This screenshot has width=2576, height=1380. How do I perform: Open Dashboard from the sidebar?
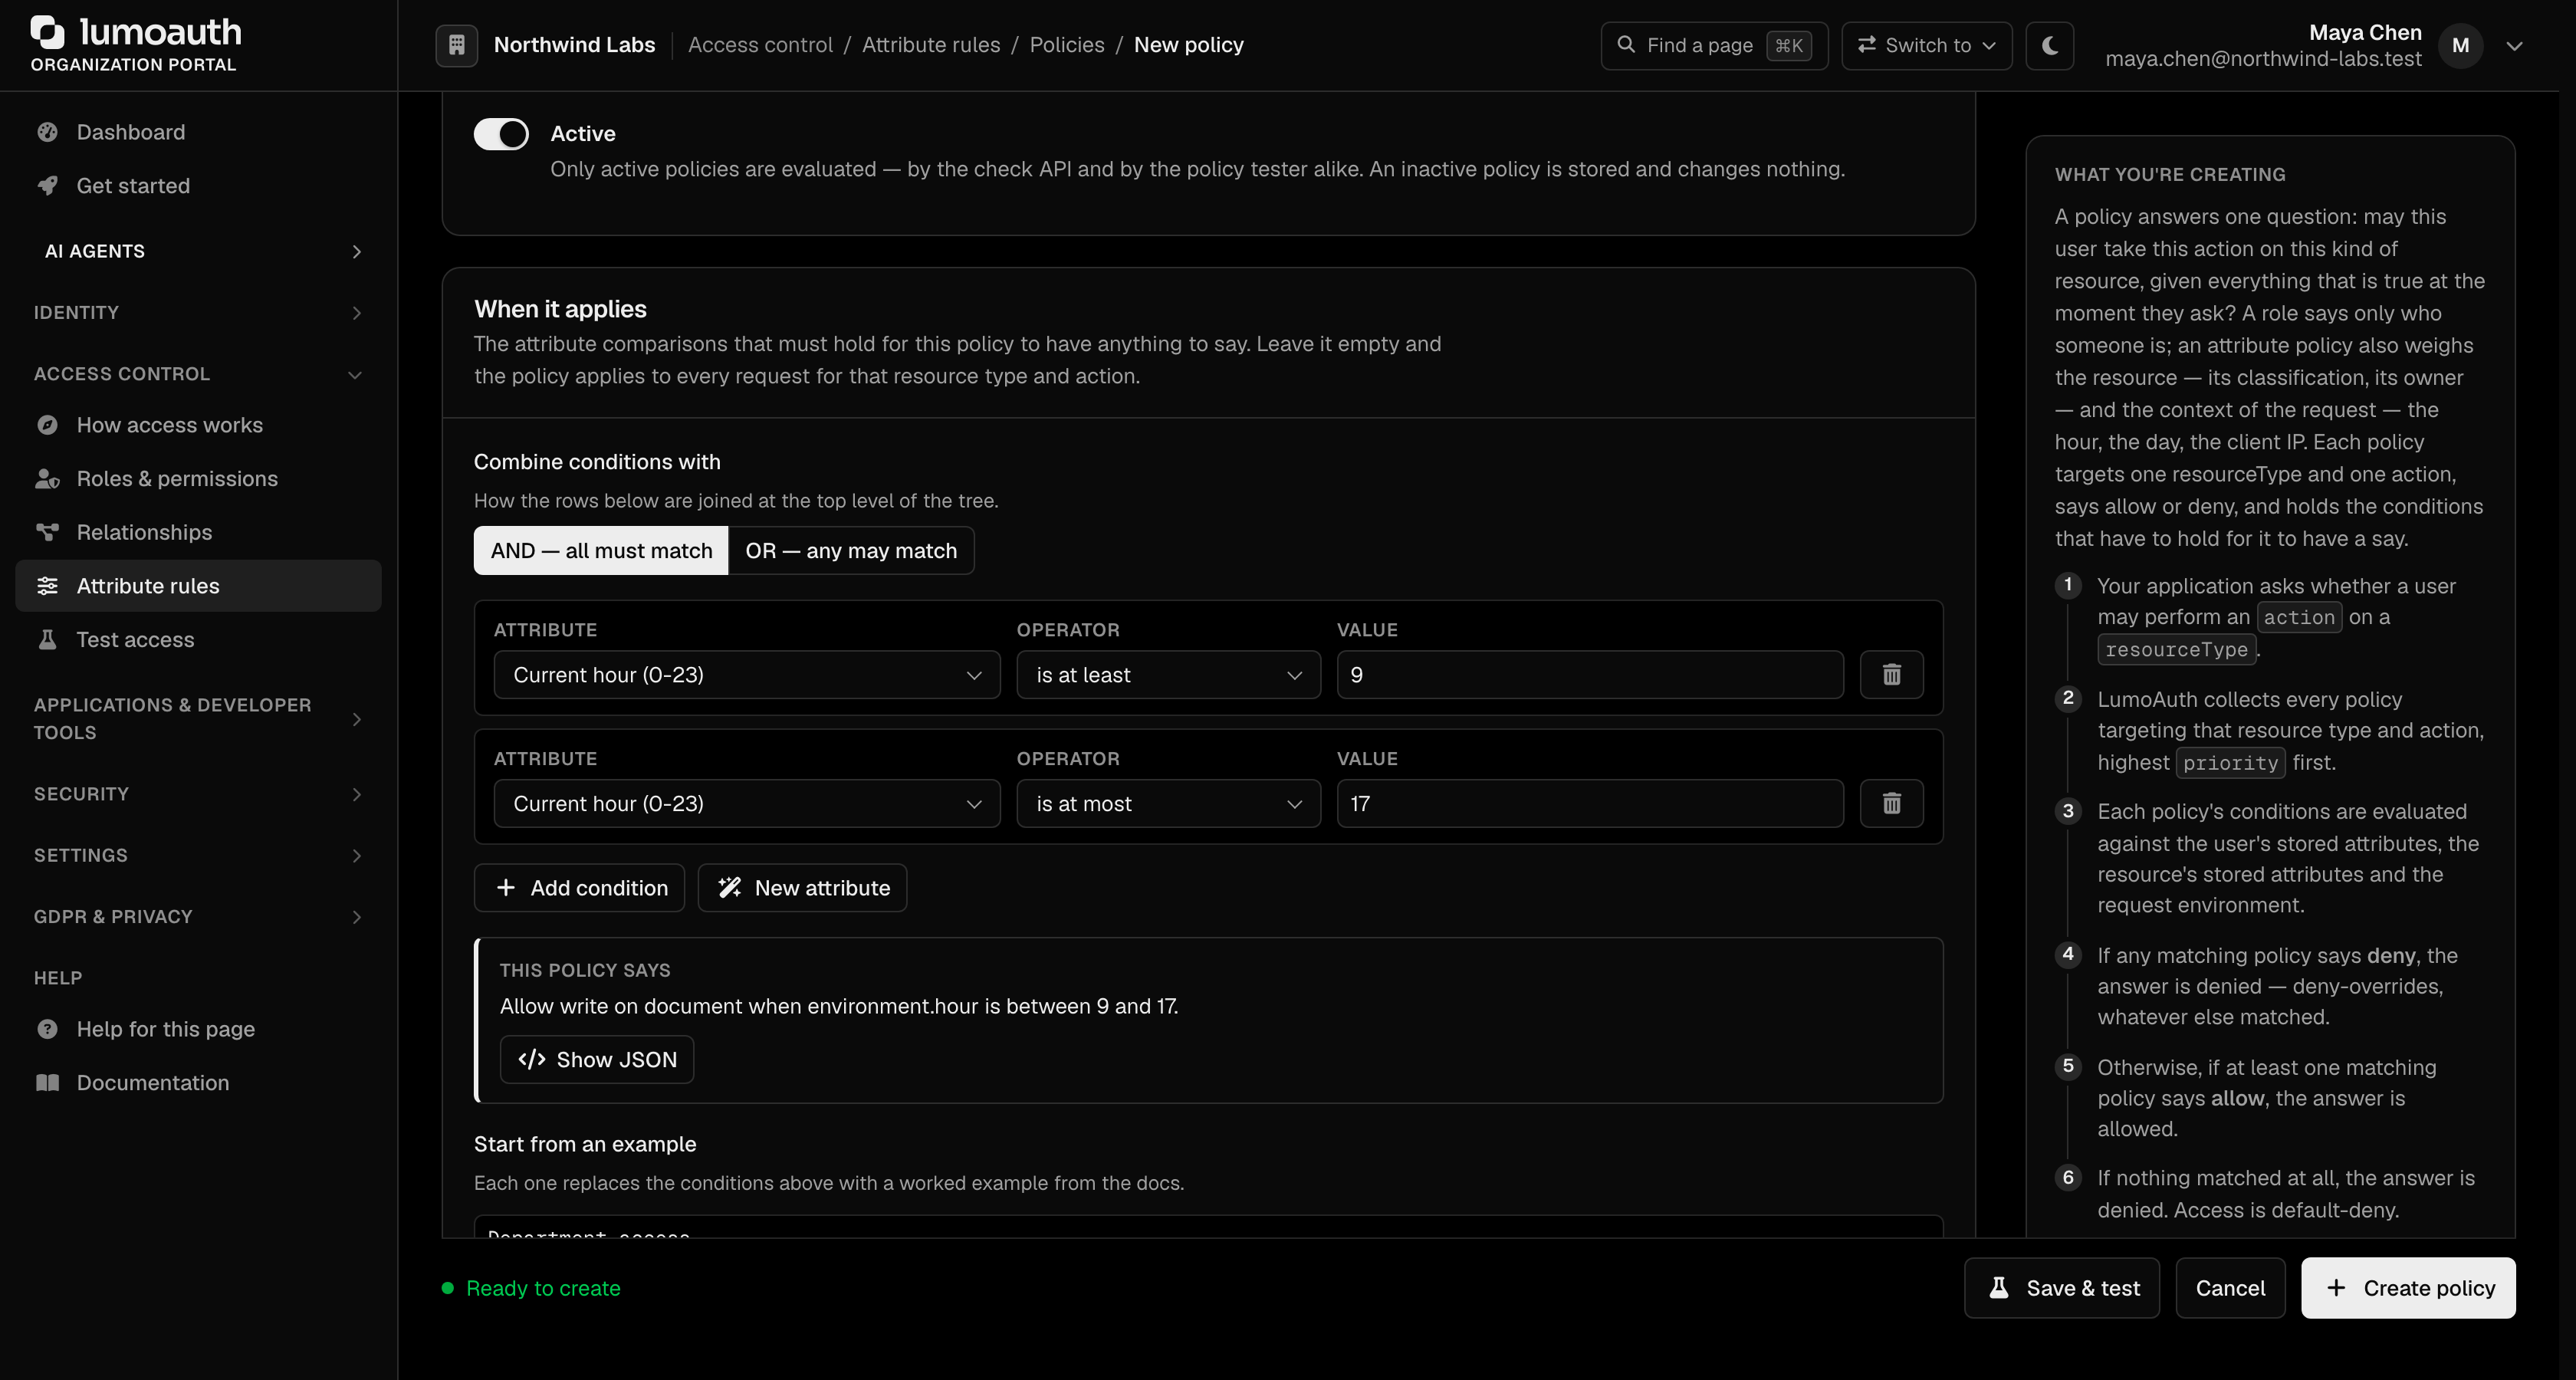pyautogui.click(x=198, y=132)
